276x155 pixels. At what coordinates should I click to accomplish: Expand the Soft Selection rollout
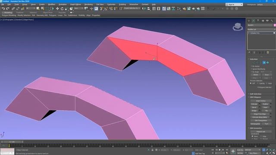pos(256,94)
